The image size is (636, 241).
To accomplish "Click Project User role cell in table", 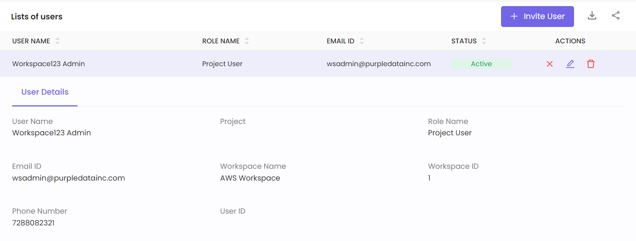I will (x=222, y=64).
